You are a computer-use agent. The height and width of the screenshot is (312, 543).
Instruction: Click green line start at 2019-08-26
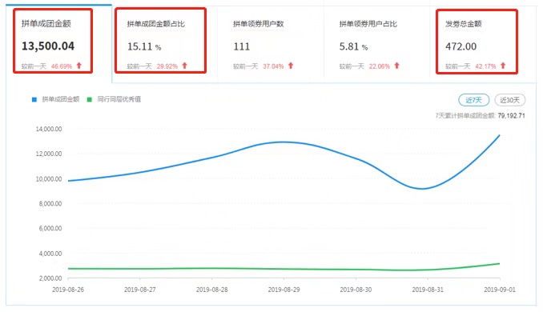[x=69, y=269]
